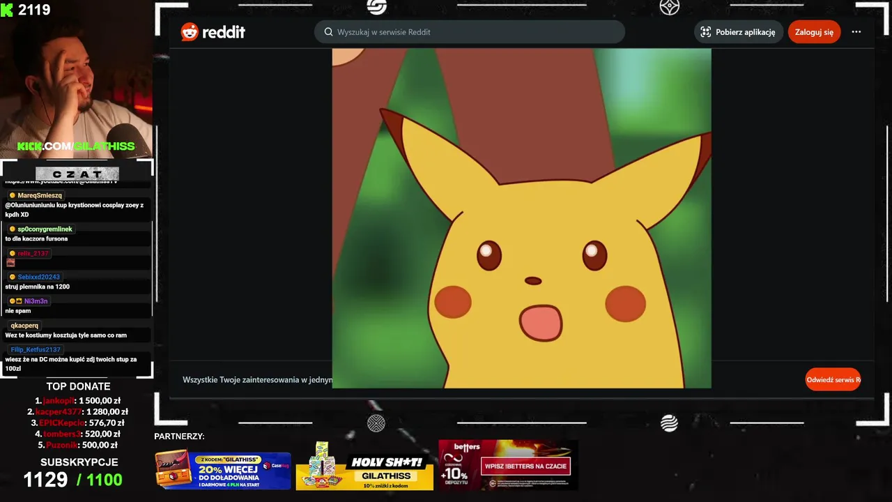This screenshot has height=502, width=892.
Task: Click the 'Odwiedź serwis' button at bottom right
Action: pos(833,379)
